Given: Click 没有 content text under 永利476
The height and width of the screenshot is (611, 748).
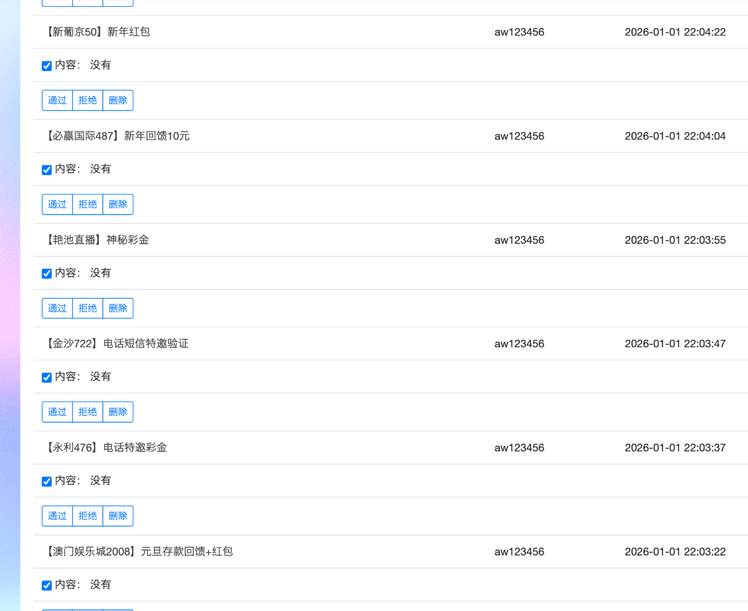Looking at the screenshot, I should tap(100, 481).
